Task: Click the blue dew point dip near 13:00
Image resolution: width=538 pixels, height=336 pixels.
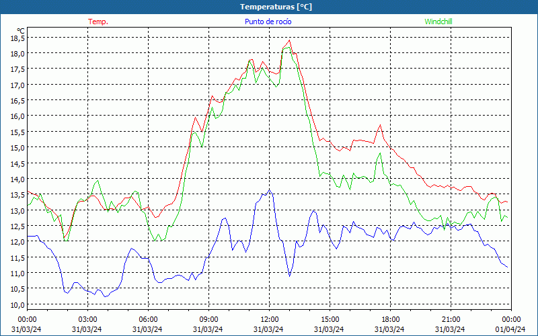Action: 290,276
